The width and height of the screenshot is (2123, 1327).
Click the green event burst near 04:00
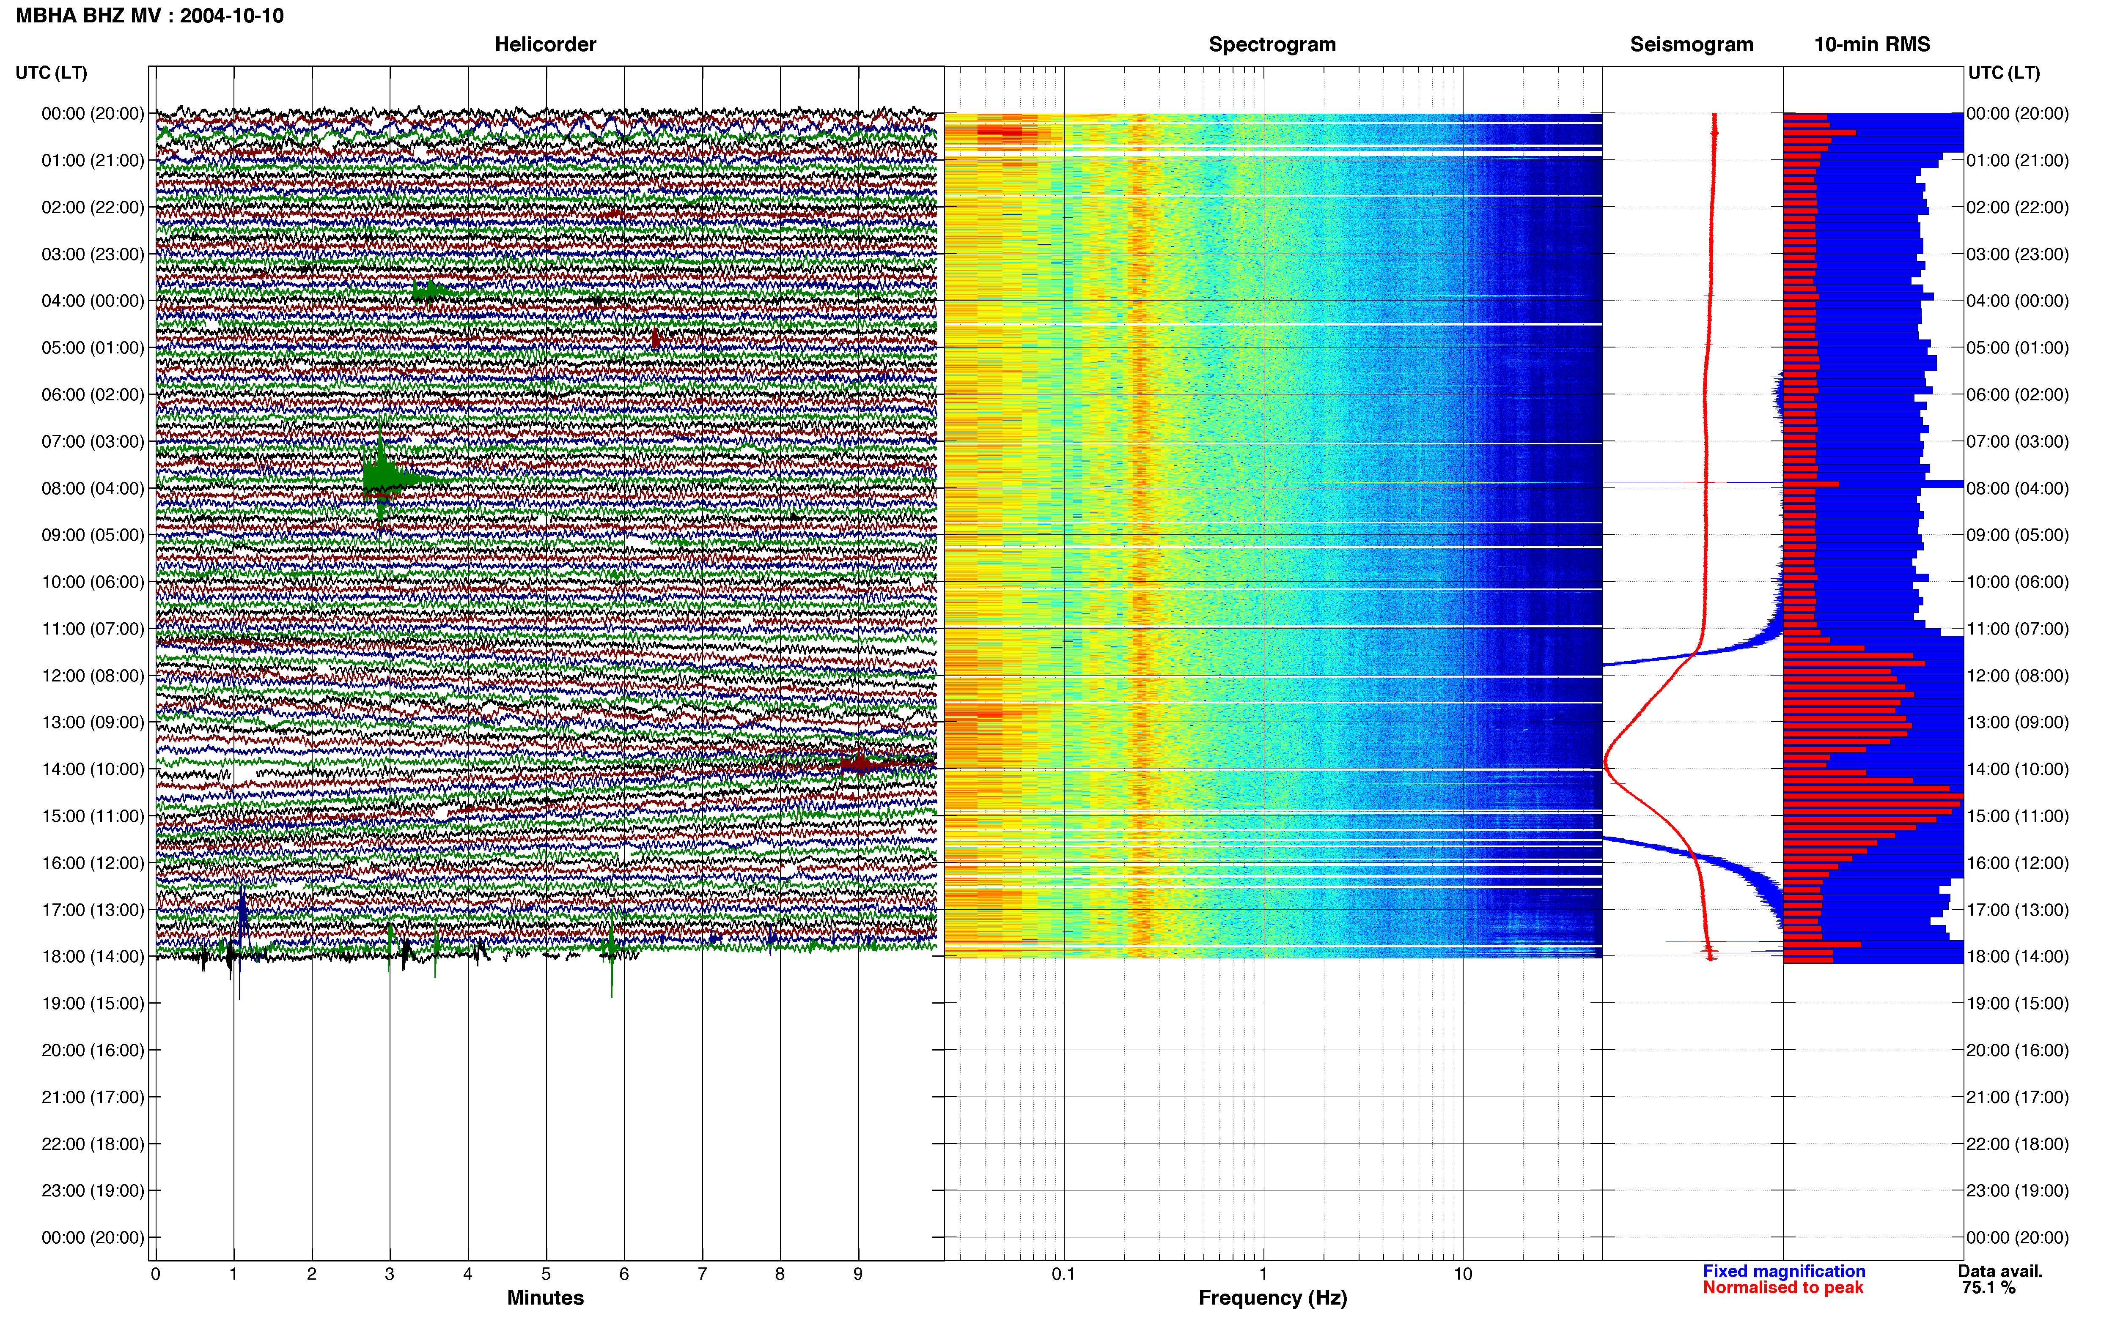430,291
